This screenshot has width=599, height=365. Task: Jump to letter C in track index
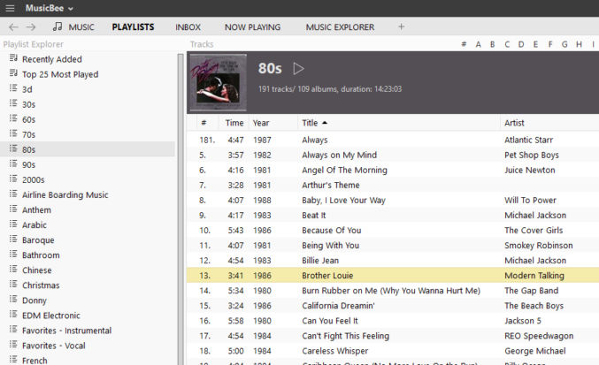tap(507, 44)
